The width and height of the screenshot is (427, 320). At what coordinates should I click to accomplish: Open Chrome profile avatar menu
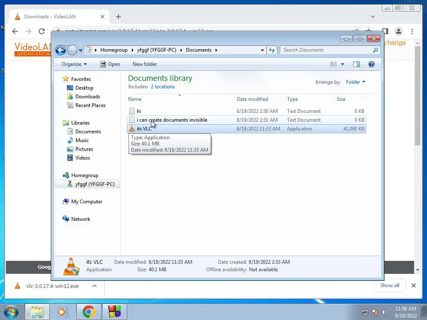[399, 31]
